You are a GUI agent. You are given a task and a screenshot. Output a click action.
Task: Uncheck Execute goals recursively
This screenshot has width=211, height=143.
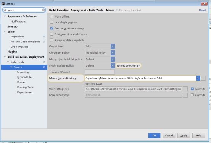[x=52, y=28]
